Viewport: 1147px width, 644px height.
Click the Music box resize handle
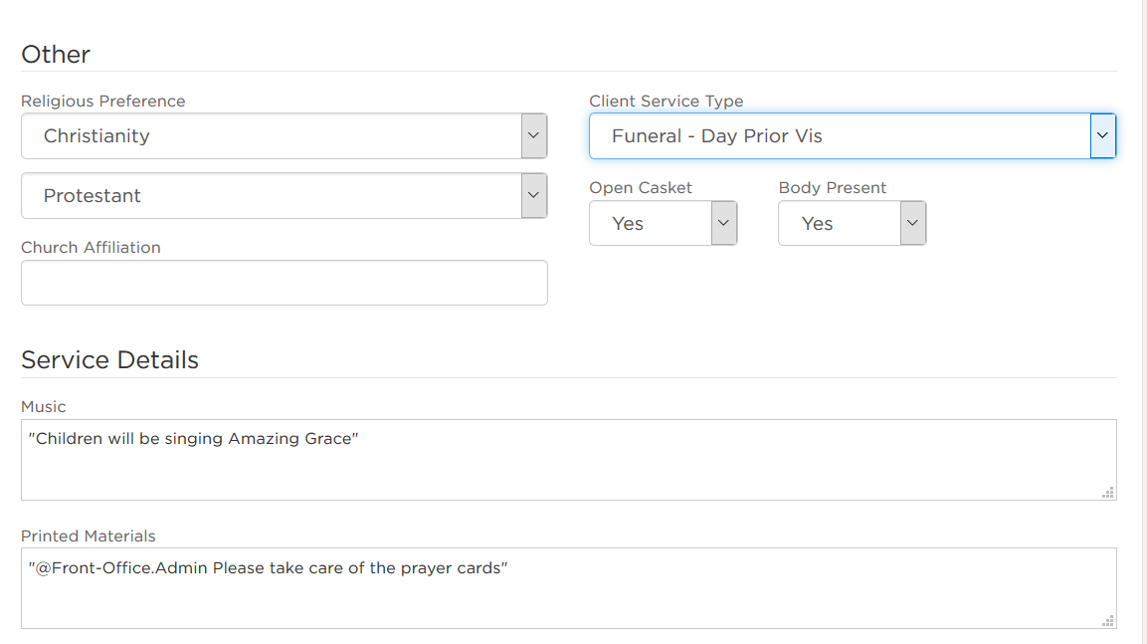click(x=1108, y=493)
